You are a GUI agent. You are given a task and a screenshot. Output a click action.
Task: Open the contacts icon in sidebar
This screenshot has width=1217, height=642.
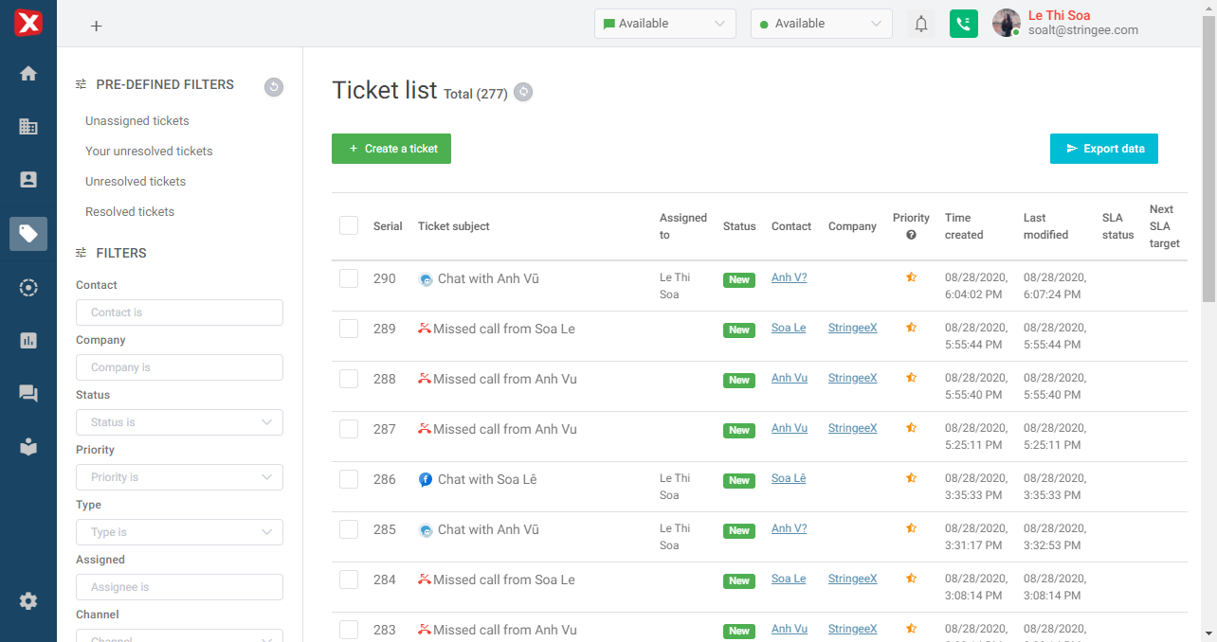click(28, 179)
